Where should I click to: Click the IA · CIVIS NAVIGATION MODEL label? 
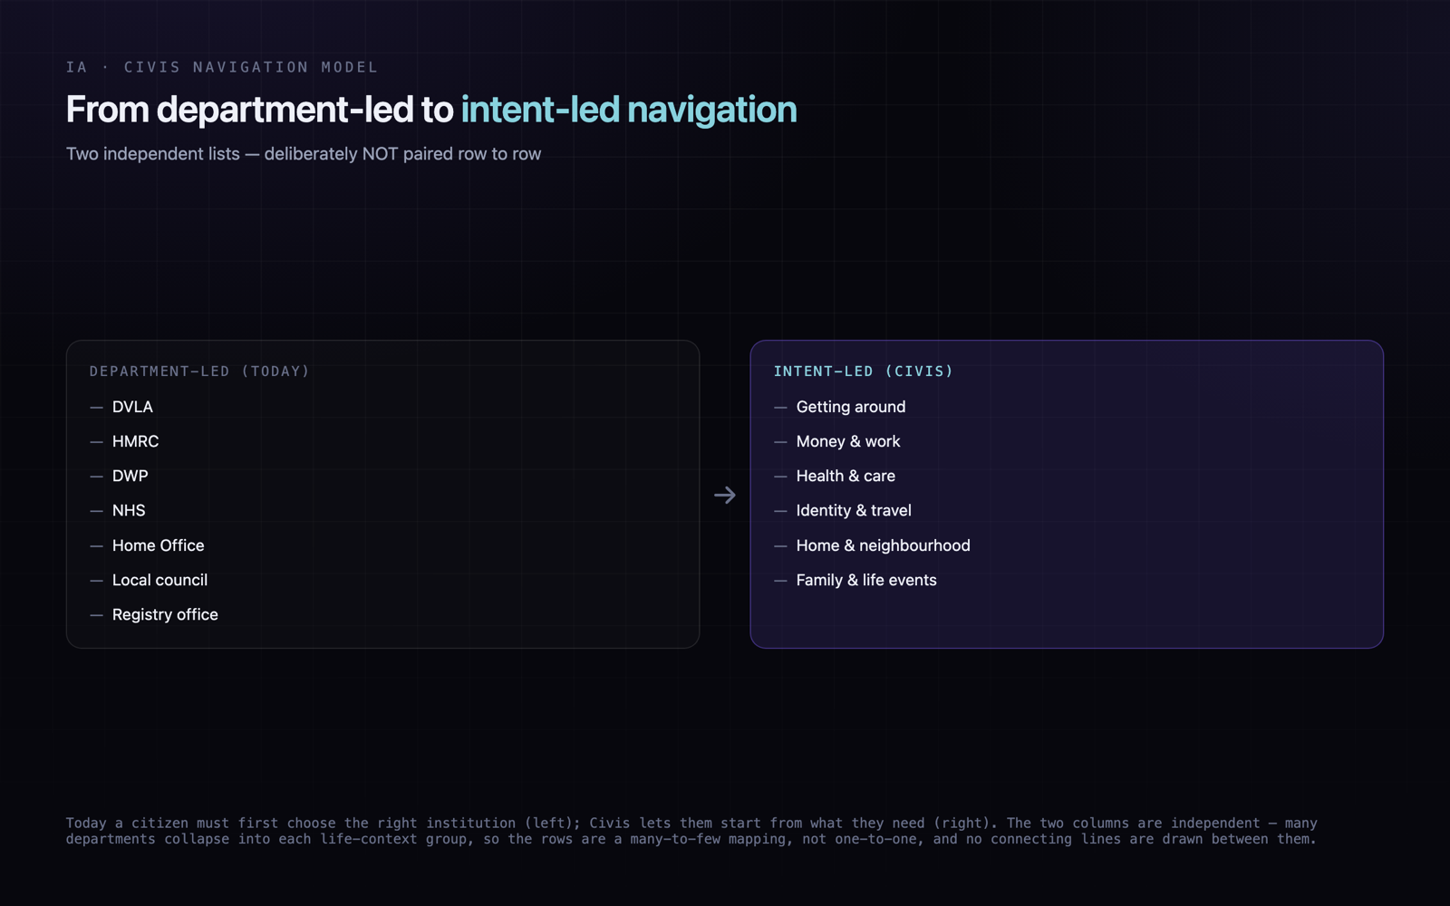click(222, 67)
